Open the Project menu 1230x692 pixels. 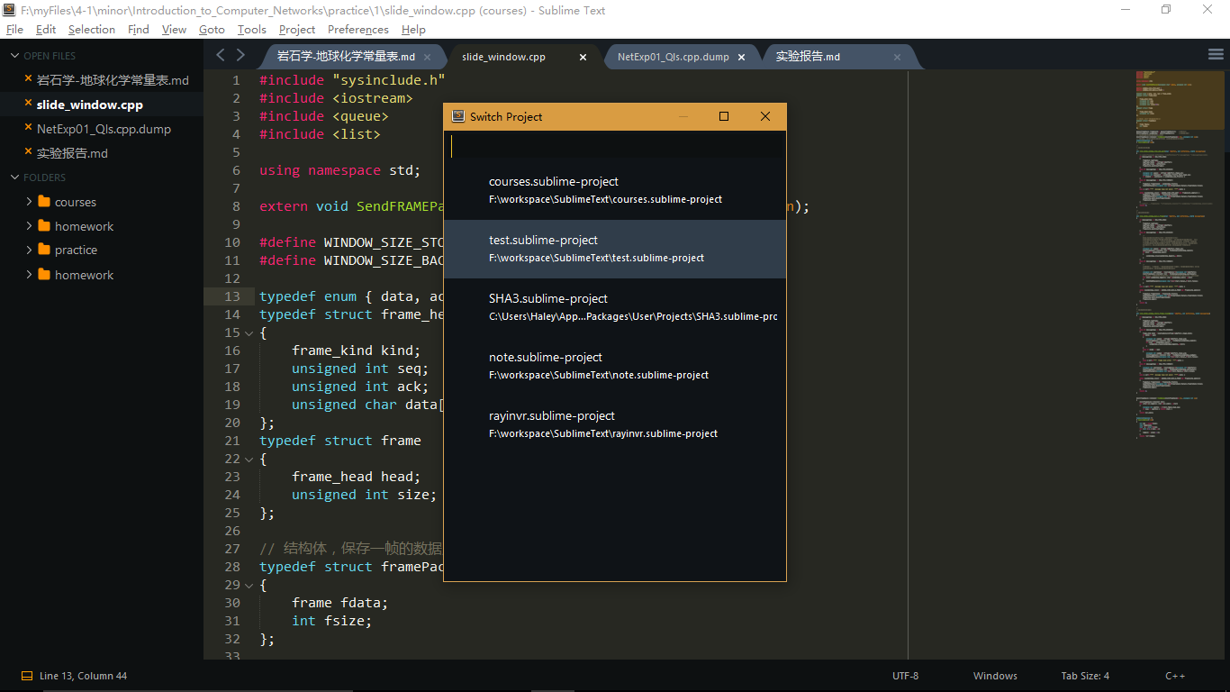coord(297,30)
